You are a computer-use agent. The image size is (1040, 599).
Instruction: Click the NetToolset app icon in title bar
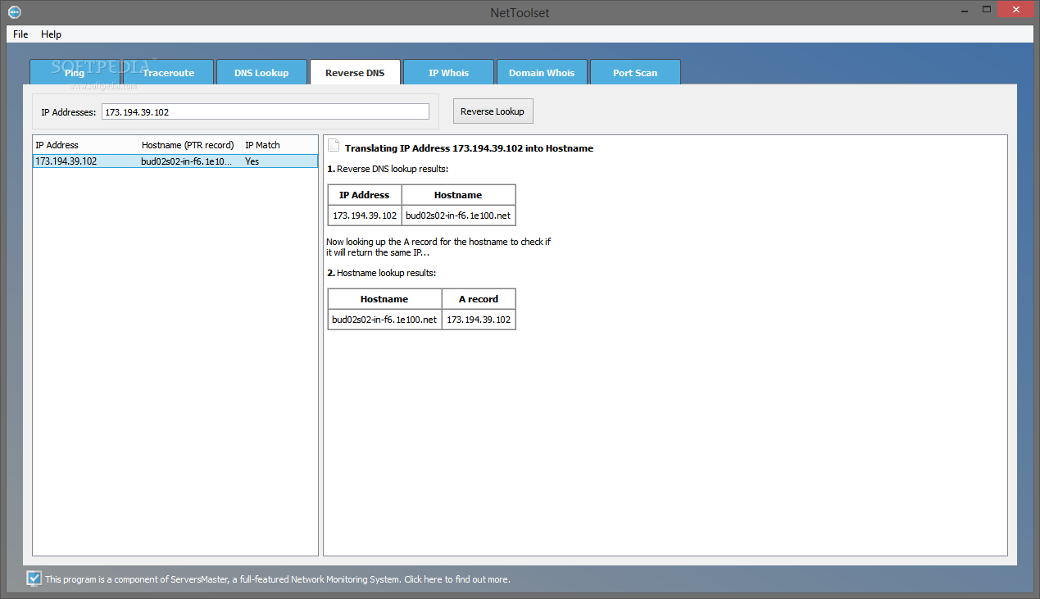14,11
